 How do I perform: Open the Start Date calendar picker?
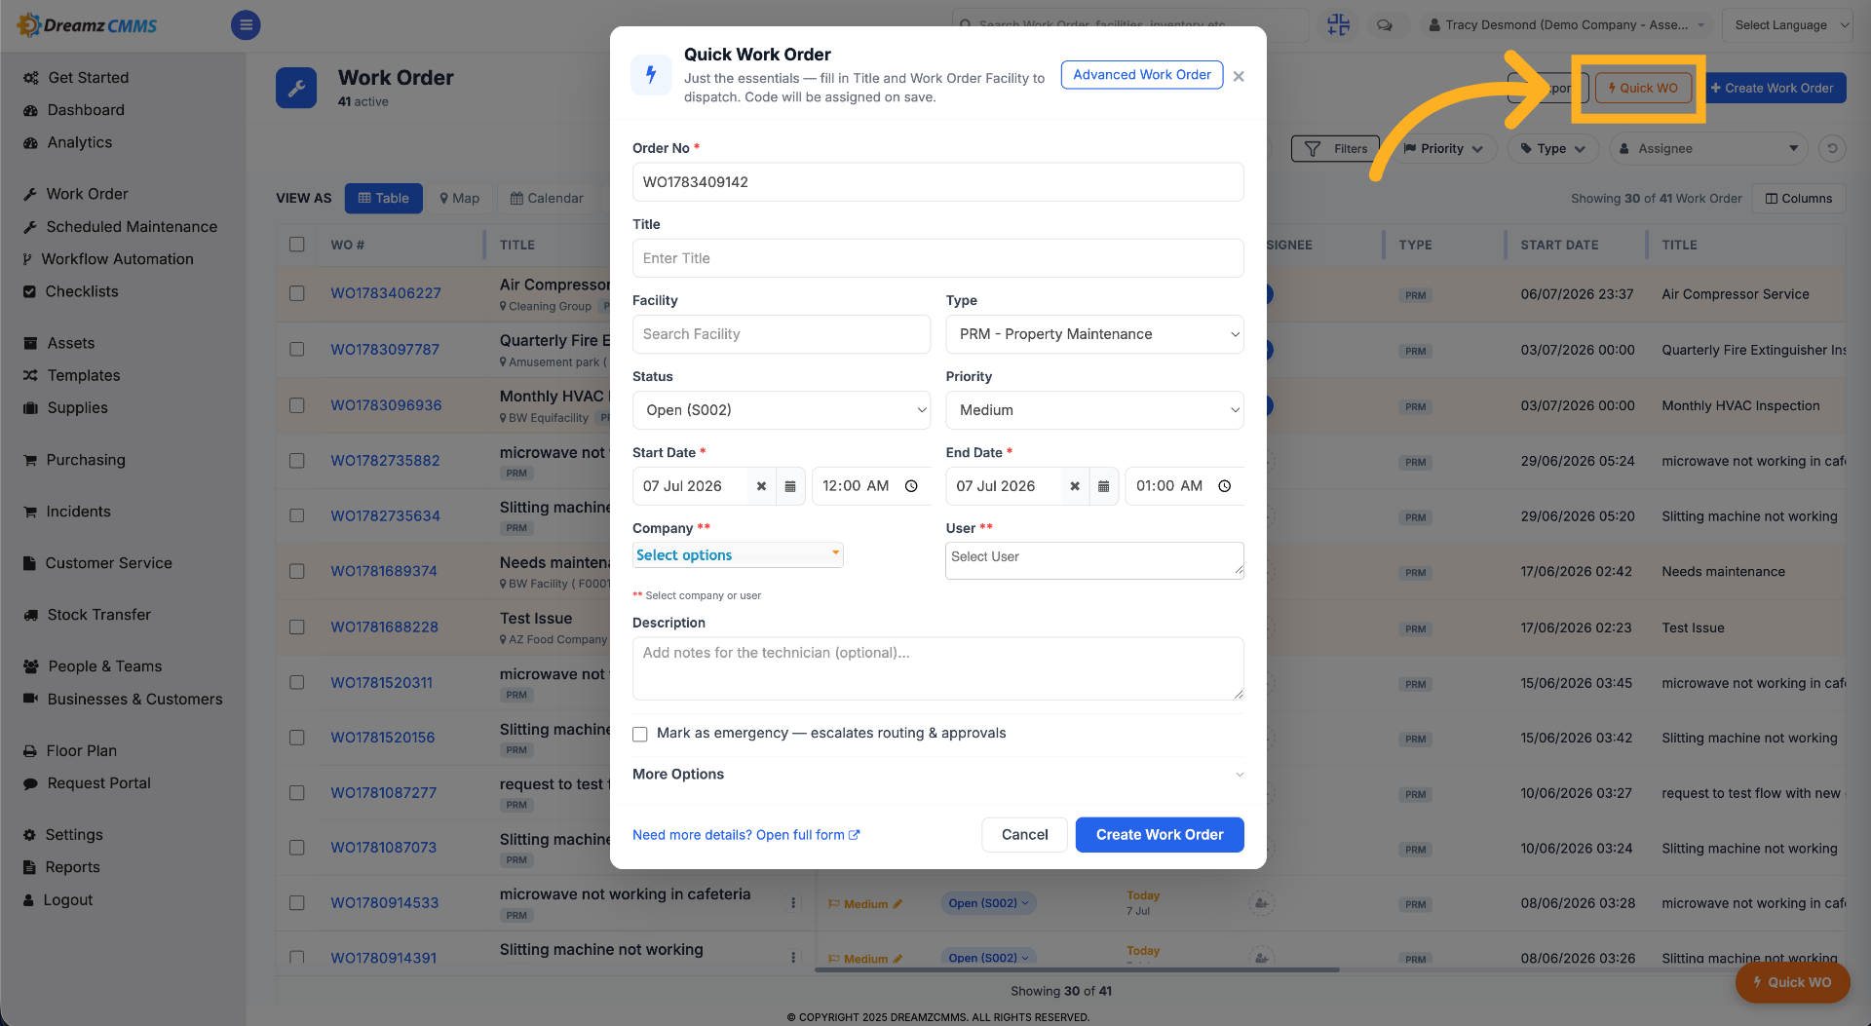[x=790, y=486]
